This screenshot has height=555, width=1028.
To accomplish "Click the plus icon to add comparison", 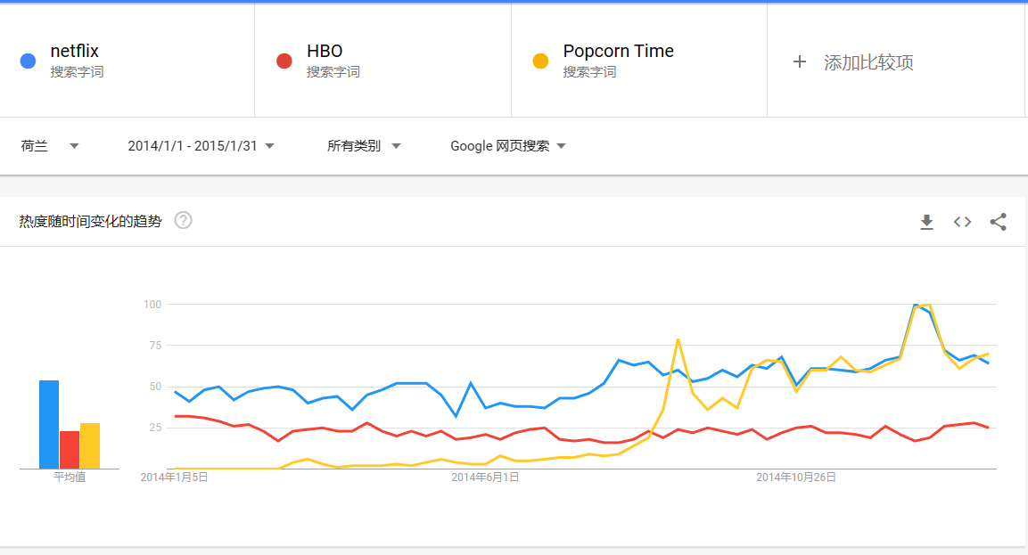I will pyautogui.click(x=800, y=61).
